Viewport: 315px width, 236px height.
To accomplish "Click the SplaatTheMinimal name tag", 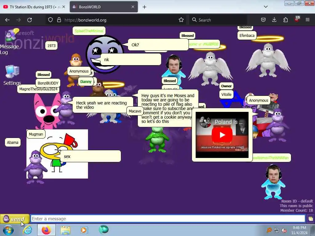I will point(89,31).
